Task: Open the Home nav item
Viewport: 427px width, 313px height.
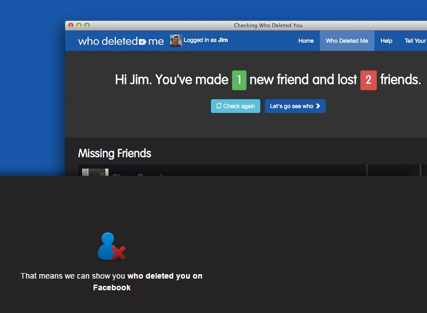Action: [x=306, y=41]
